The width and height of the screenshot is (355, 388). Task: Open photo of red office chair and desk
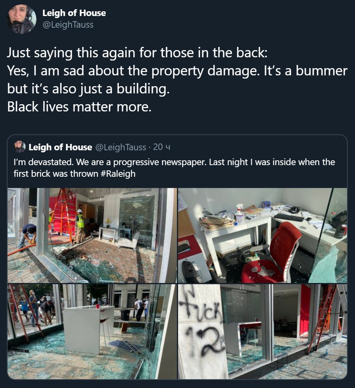tap(263, 235)
